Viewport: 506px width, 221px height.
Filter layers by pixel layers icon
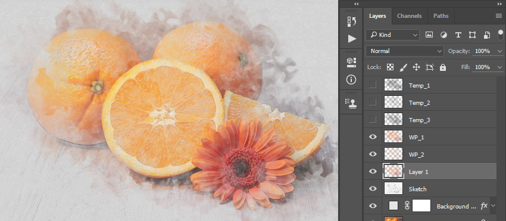429,35
